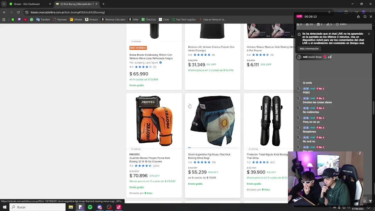375x211 pixels.
Task: Open TikTok Live Studio from taskbar
Action: coord(119,207)
